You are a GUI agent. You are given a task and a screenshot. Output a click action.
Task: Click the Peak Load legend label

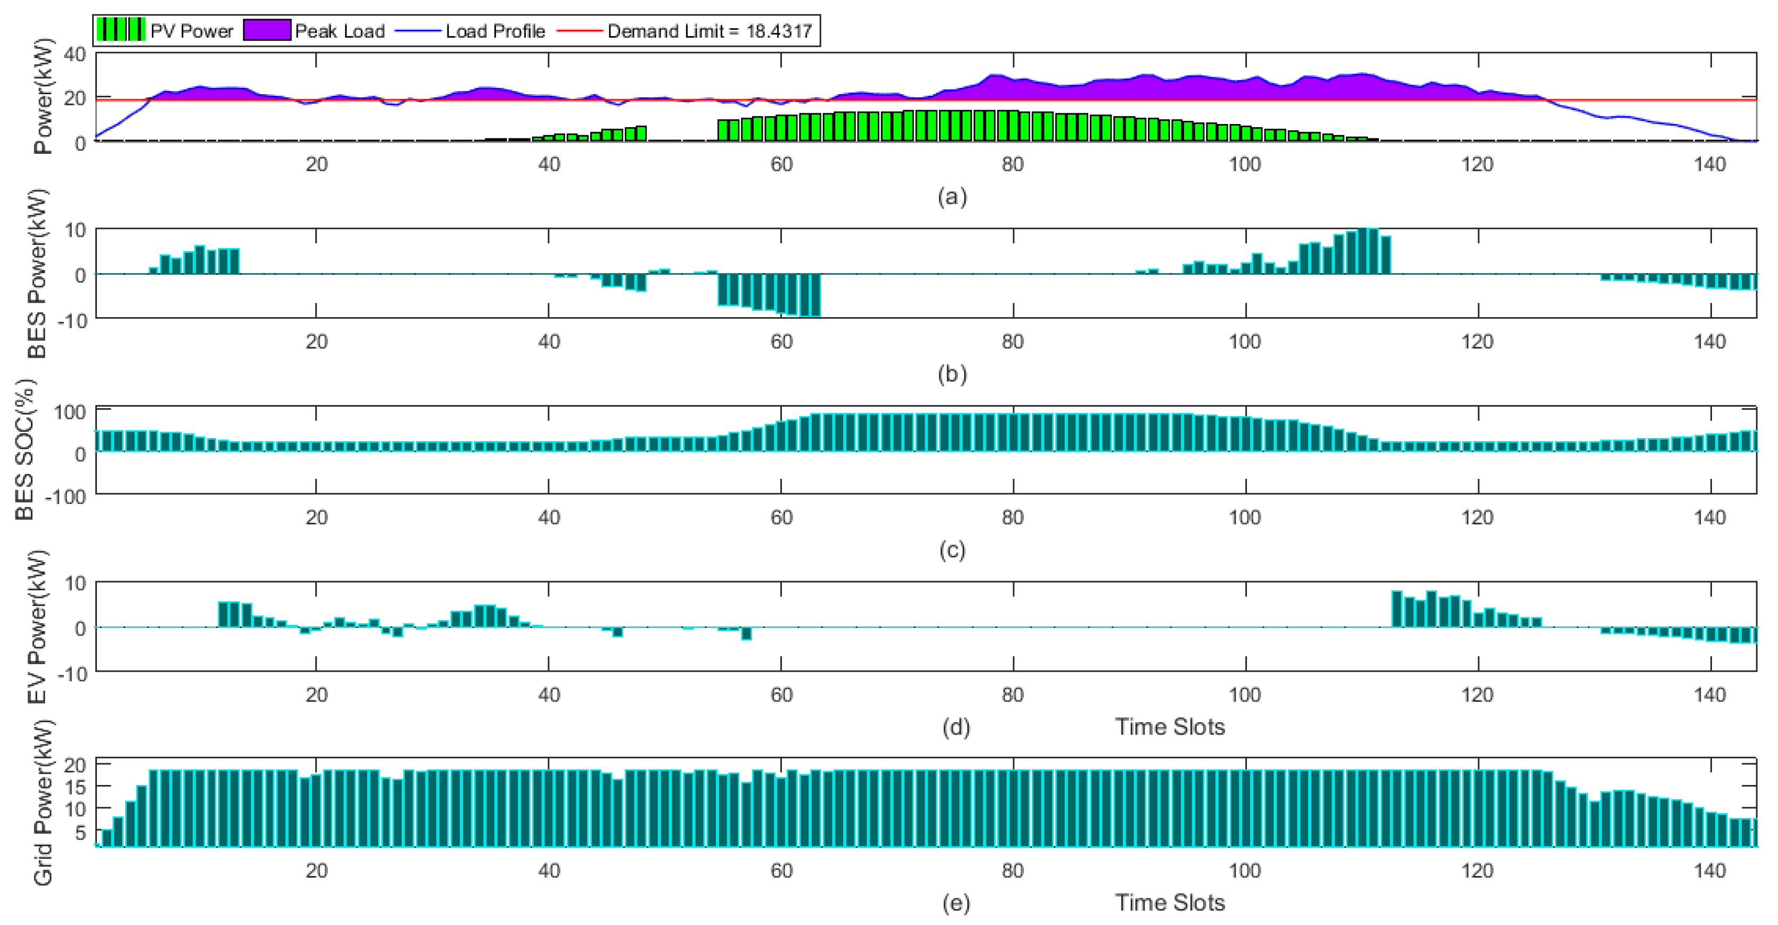pos(340,31)
